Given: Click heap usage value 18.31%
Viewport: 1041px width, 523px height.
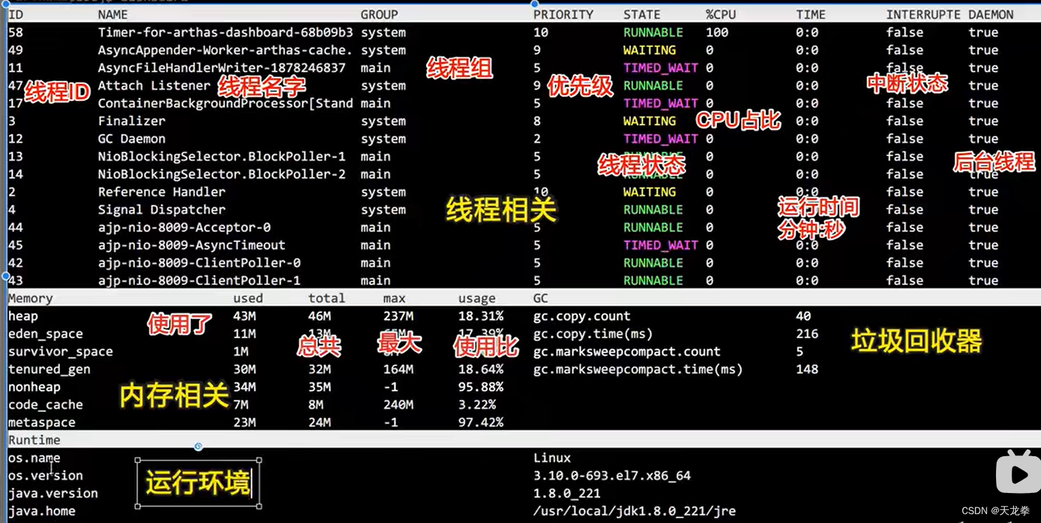Looking at the screenshot, I should [x=481, y=316].
